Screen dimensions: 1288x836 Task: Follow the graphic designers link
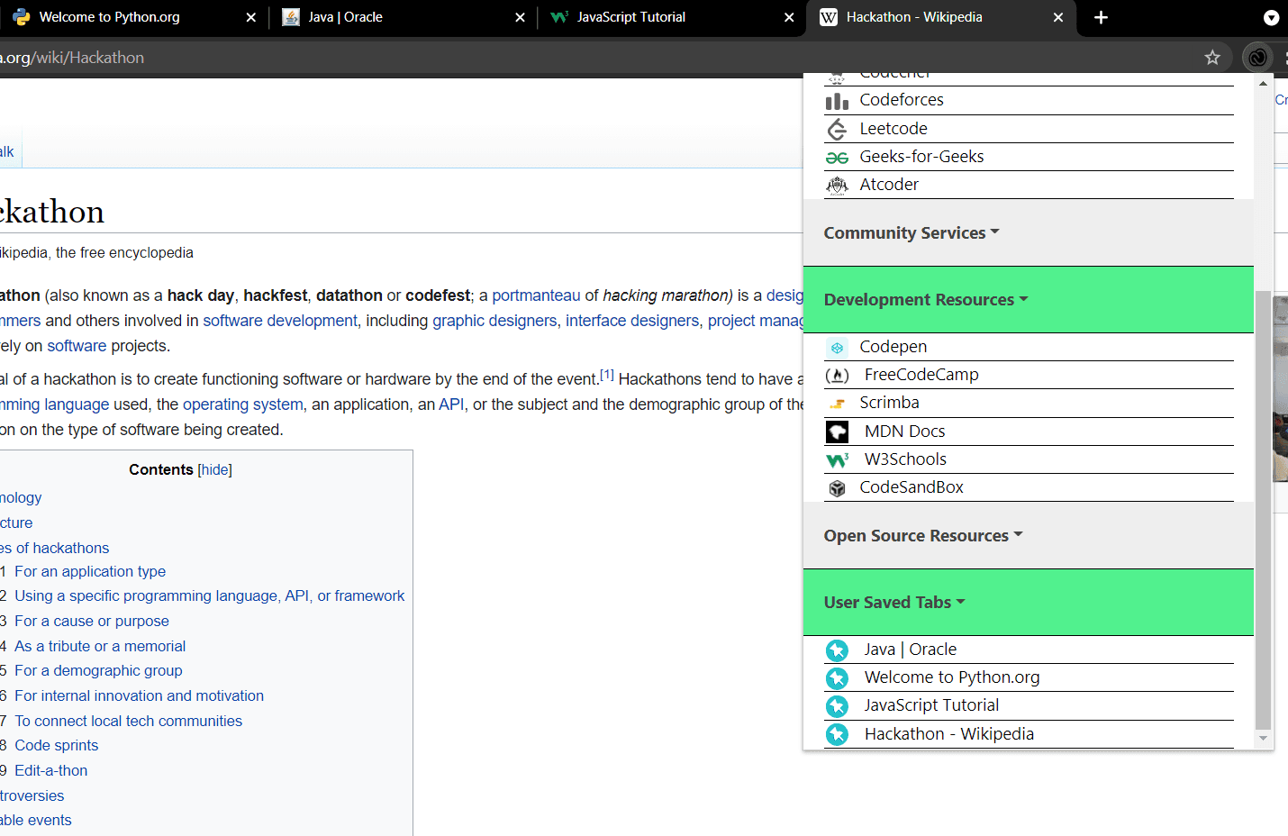point(494,321)
